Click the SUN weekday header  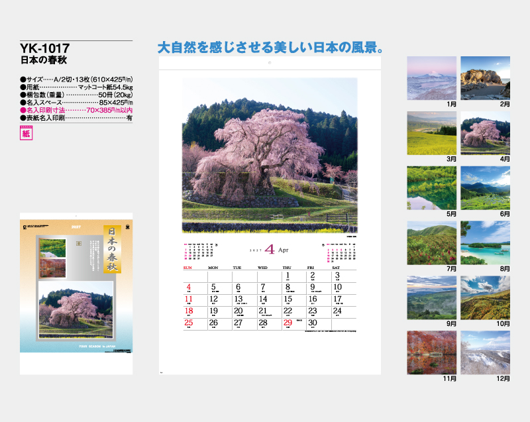coord(187,268)
